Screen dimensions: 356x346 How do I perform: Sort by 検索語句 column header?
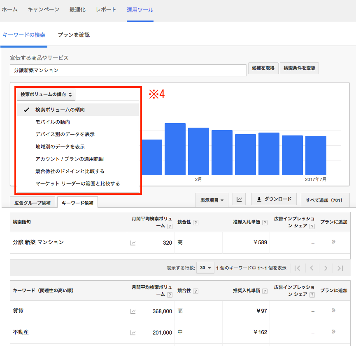22,222
